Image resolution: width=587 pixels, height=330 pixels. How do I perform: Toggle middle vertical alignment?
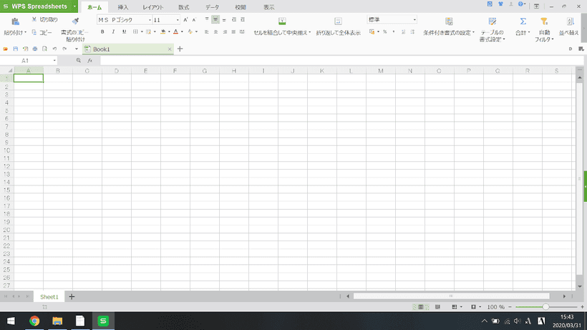(215, 19)
